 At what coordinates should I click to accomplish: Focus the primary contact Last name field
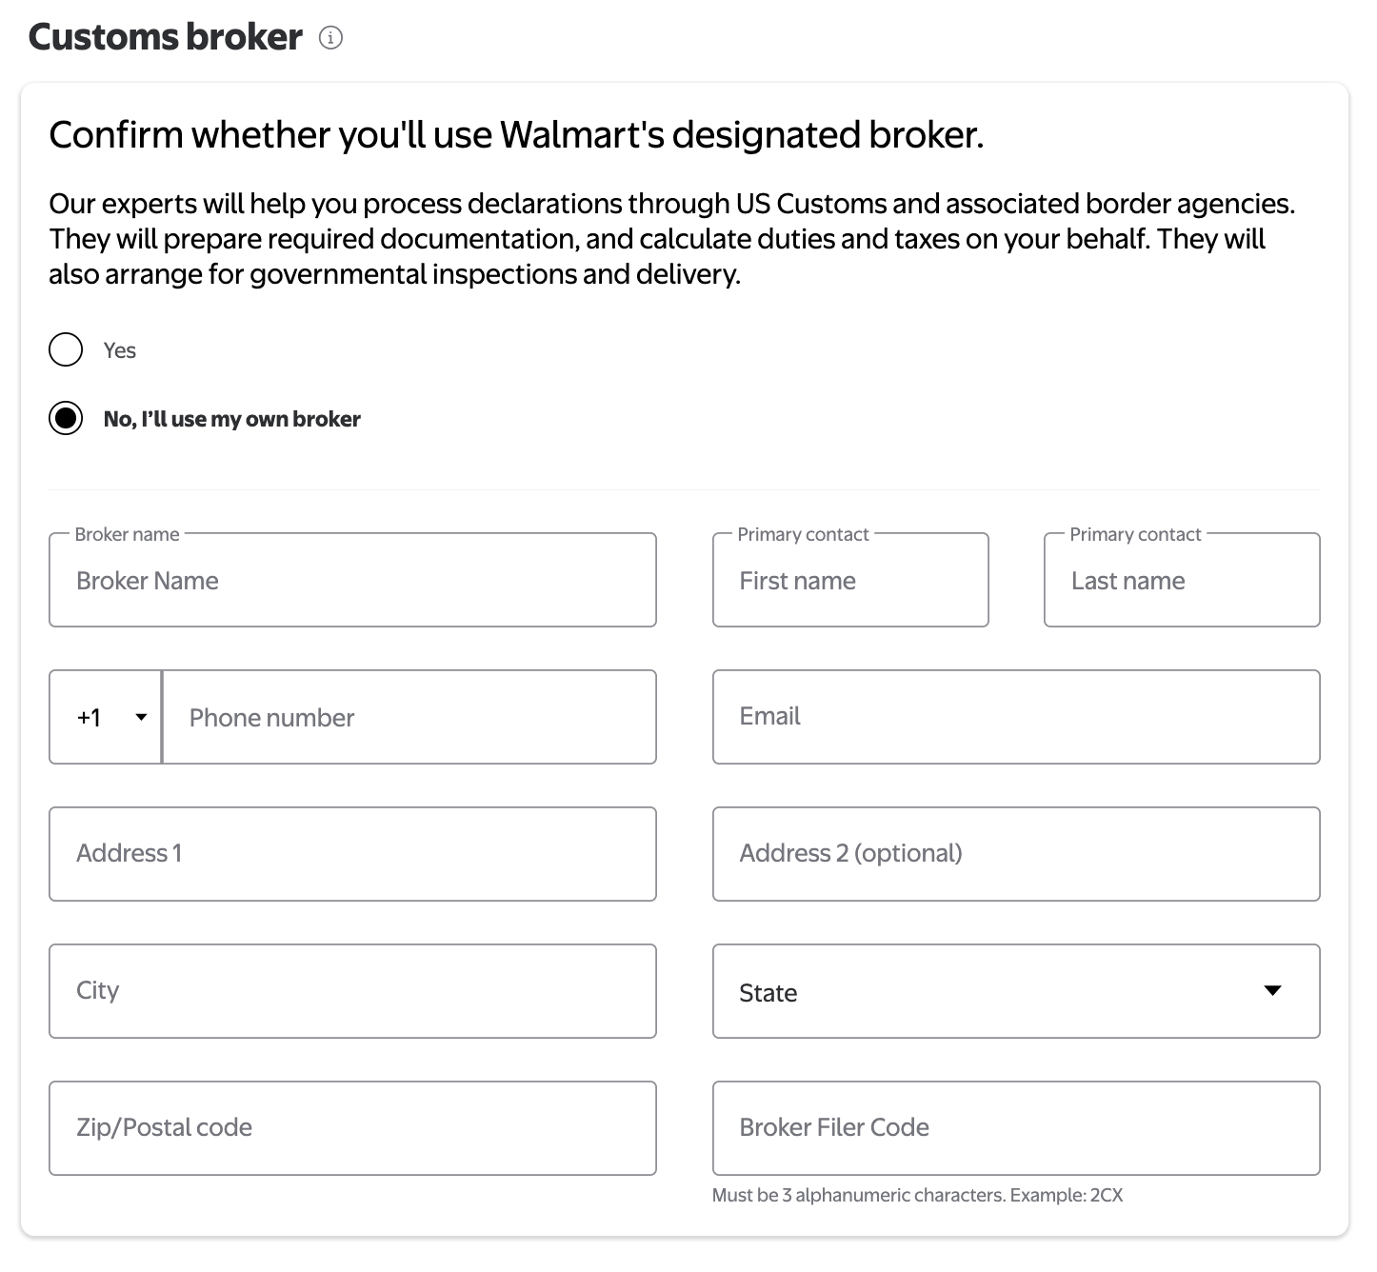pos(1181,580)
